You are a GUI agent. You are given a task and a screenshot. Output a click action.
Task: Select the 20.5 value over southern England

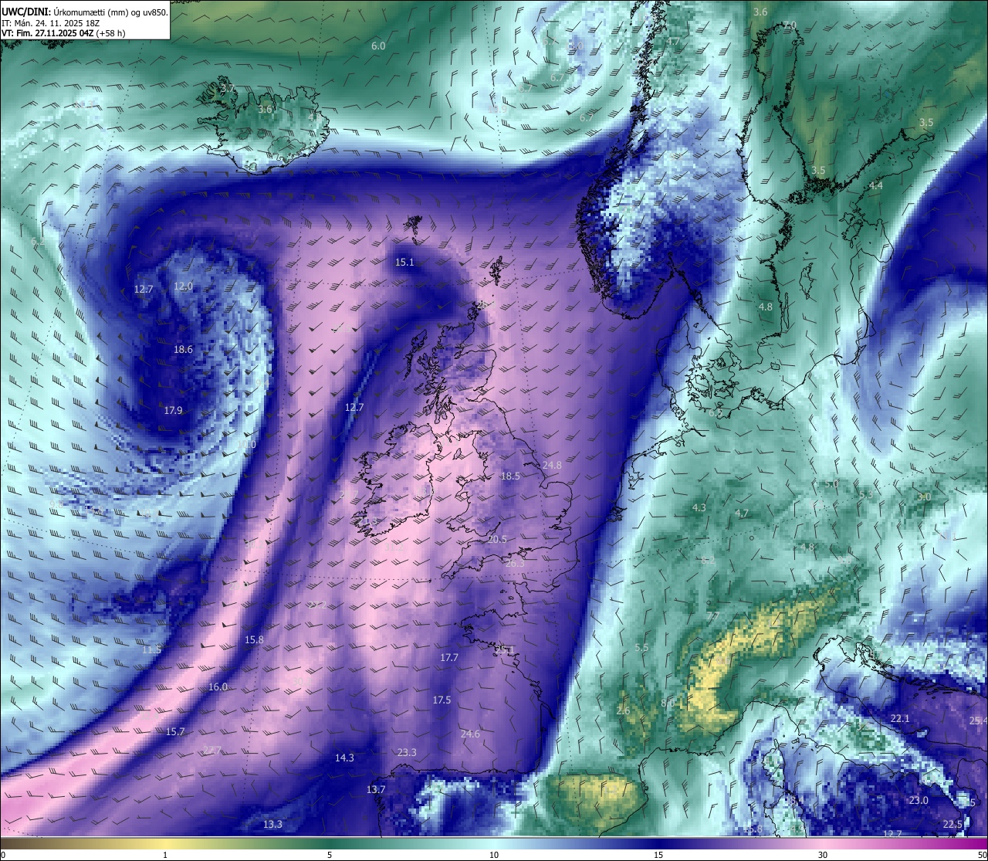[x=497, y=540]
